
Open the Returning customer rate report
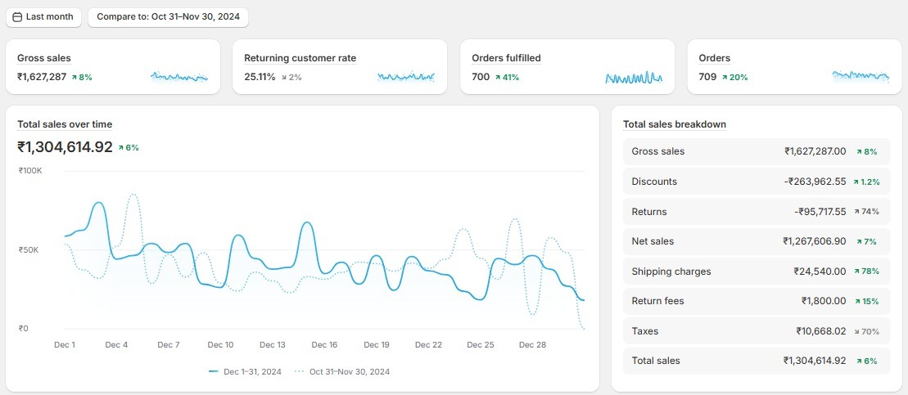pos(300,58)
